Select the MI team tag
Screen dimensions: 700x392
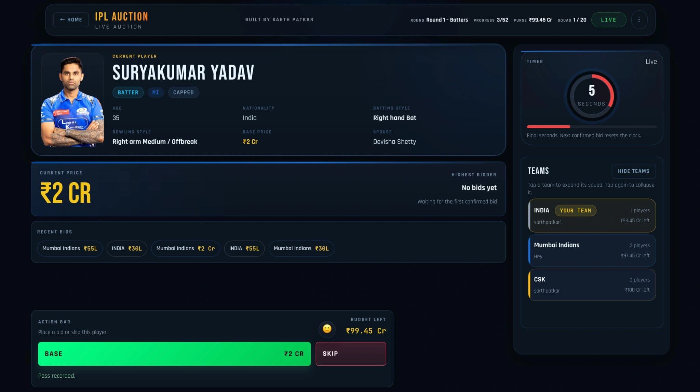(156, 93)
